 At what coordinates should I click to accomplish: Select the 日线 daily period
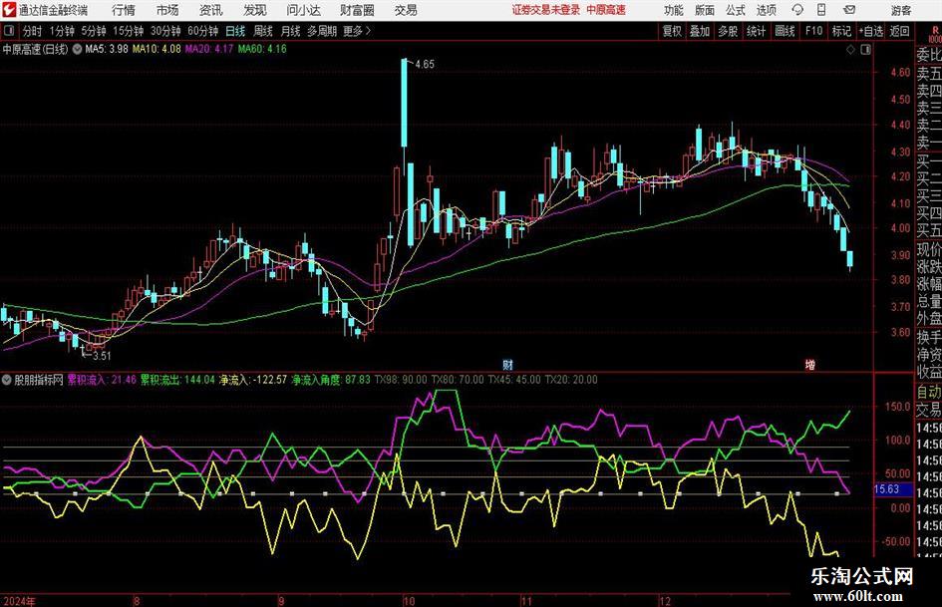[x=235, y=31]
